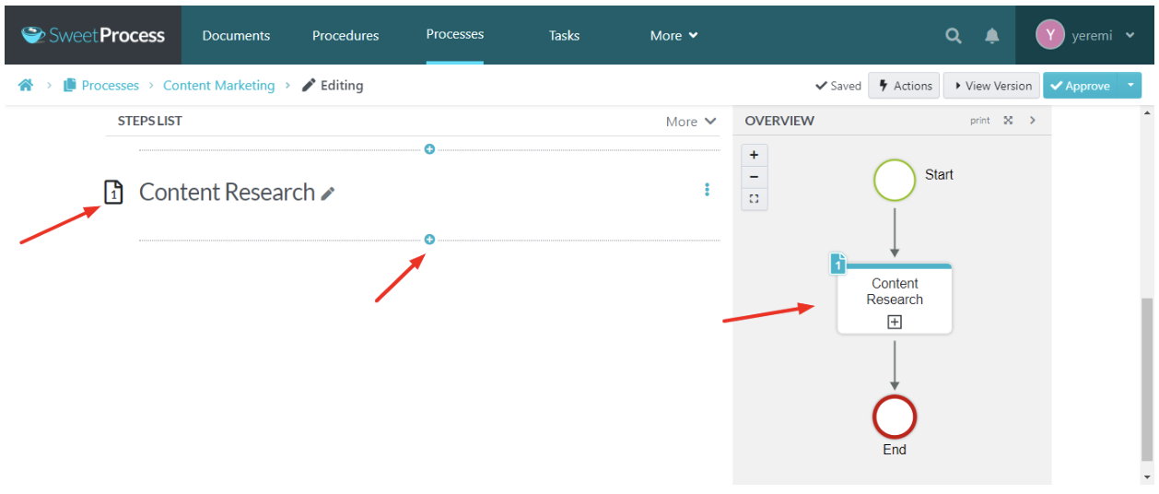This screenshot has height=494, width=1159.
Task: Collapse the Overview panel with chevron
Action: coord(1032,121)
